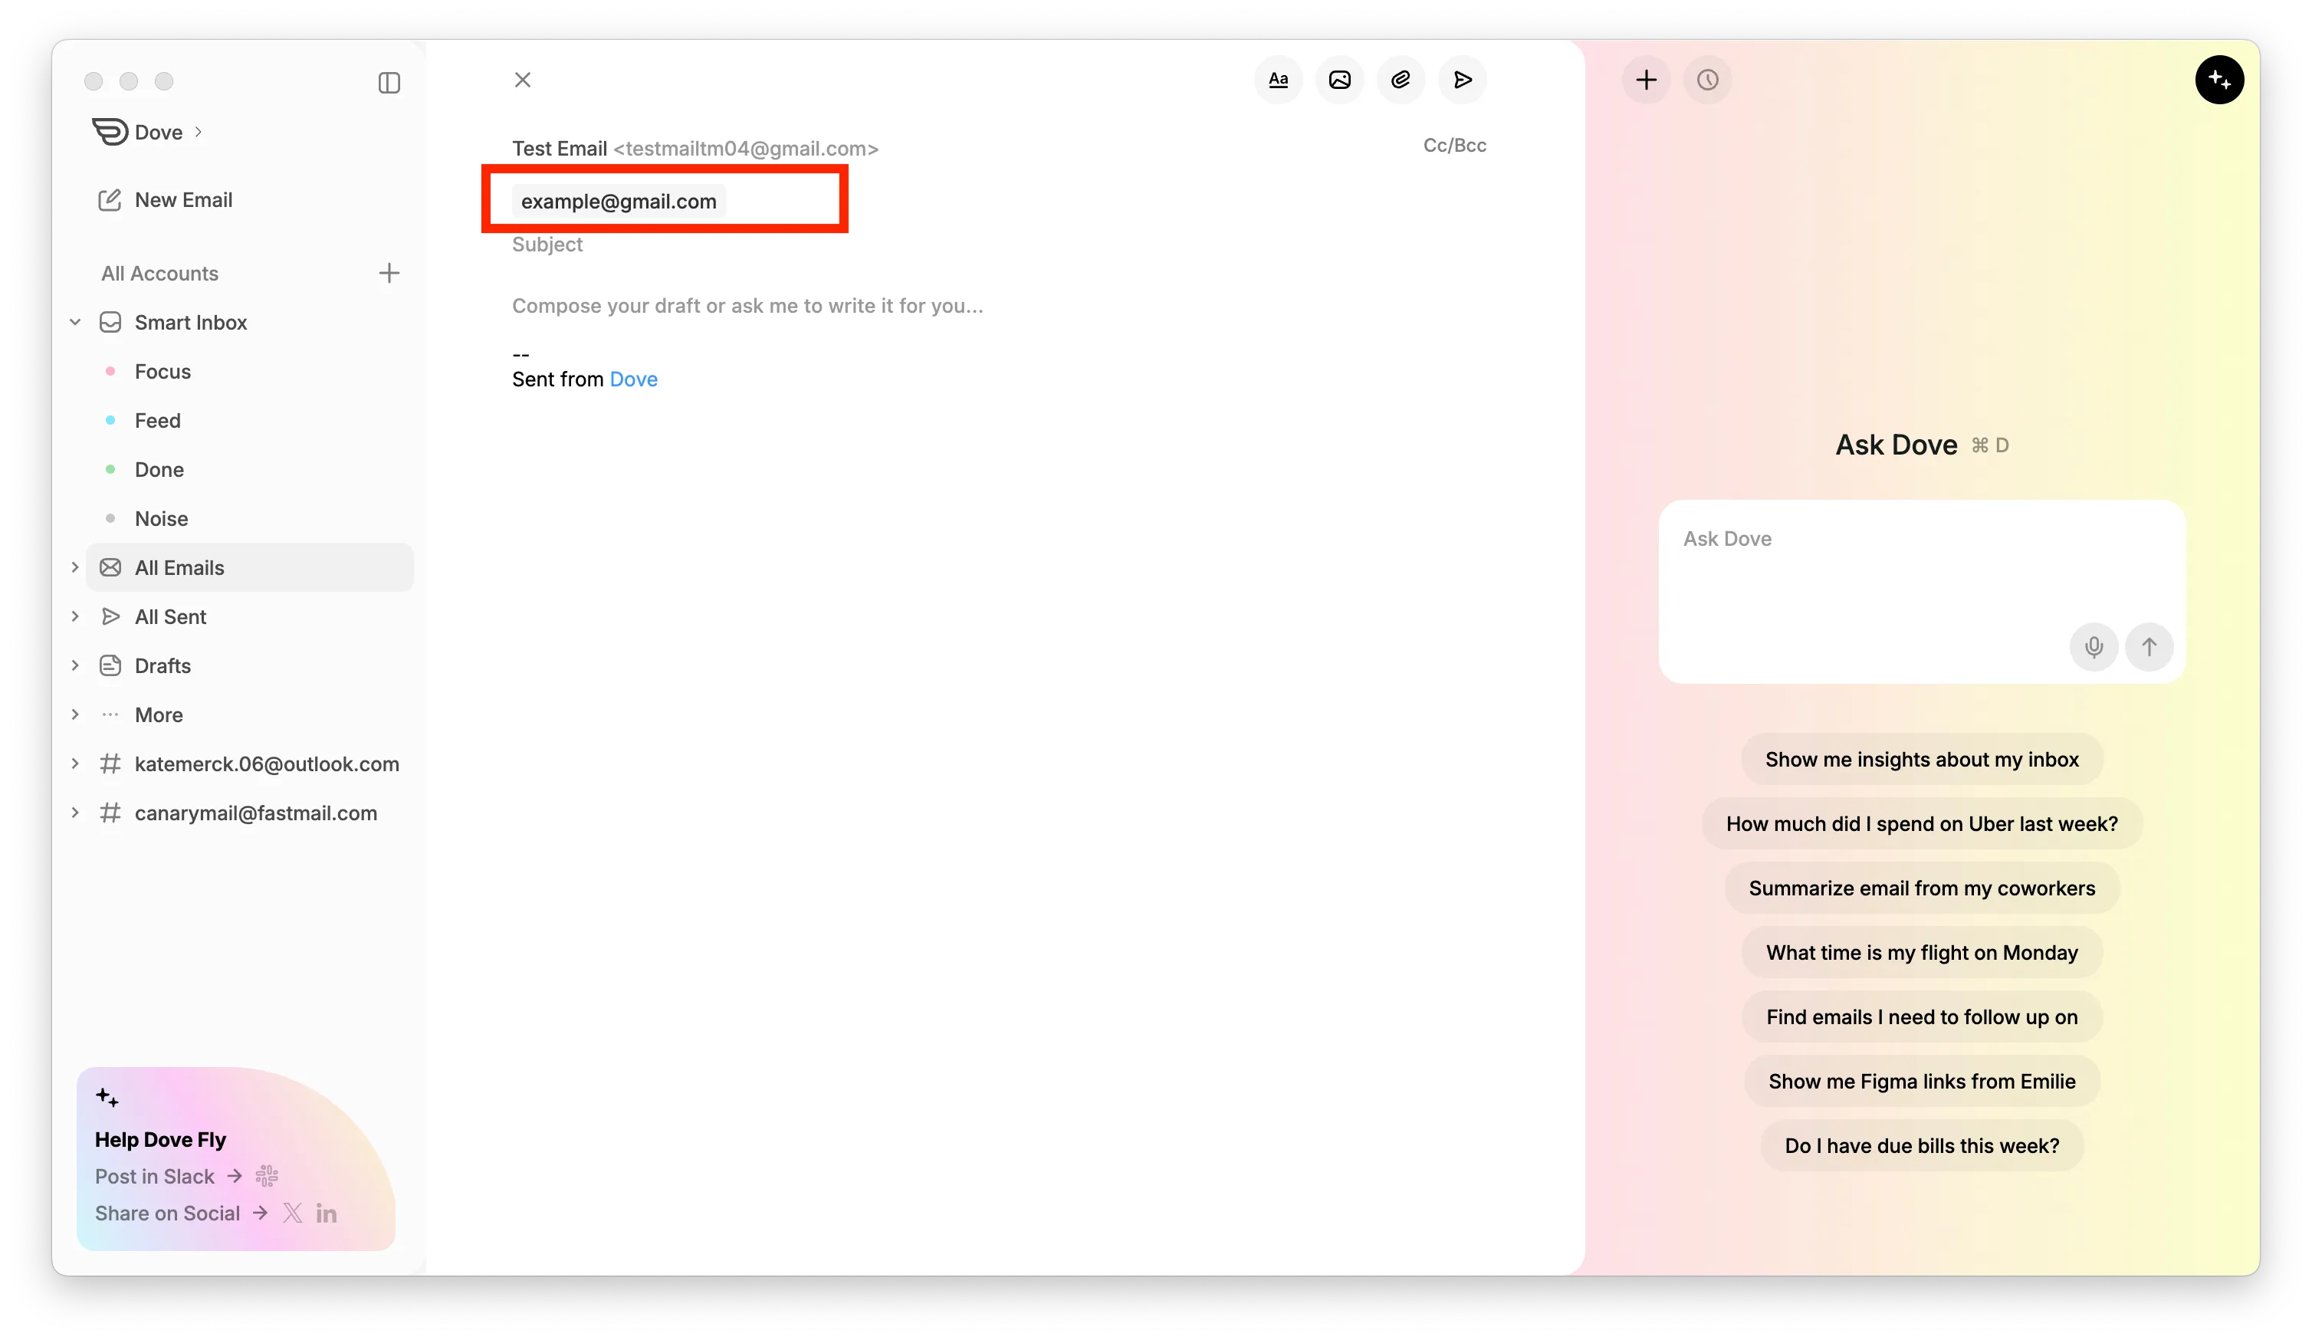Select the Focus inbox

tap(163, 372)
